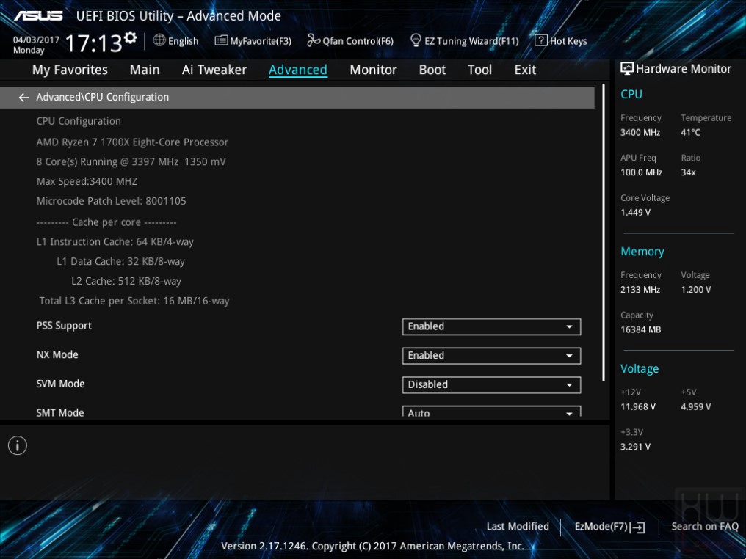Click Last Modified at the bottom
Image resolution: width=746 pixels, height=559 pixels.
click(x=518, y=527)
